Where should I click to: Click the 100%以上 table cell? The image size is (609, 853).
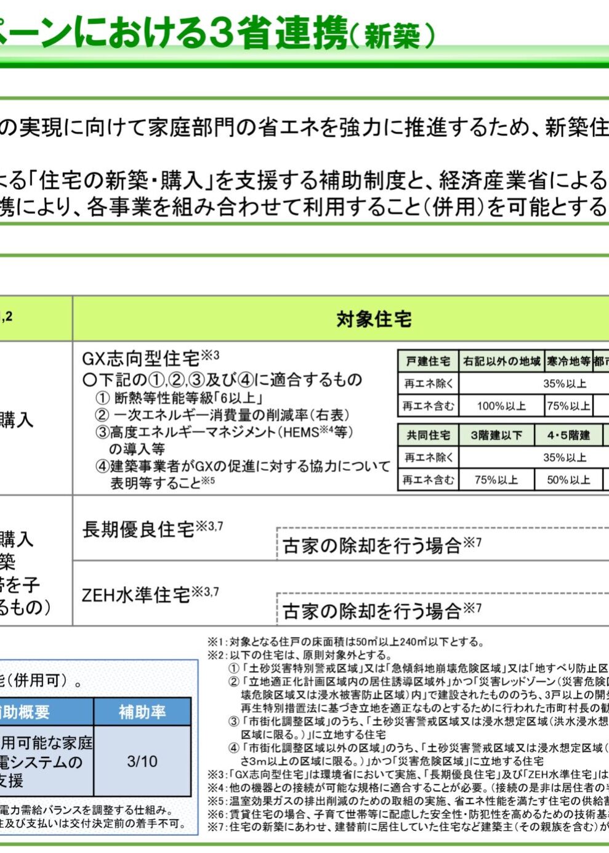501,406
